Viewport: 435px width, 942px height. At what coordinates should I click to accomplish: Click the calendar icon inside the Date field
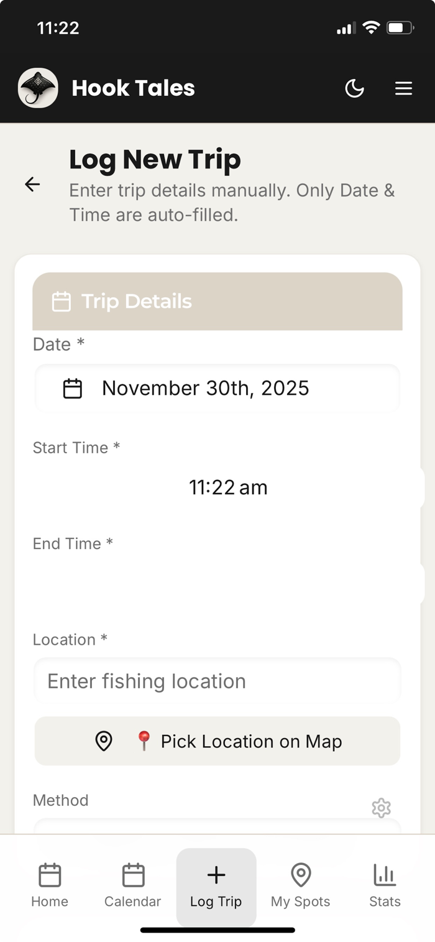pyautogui.click(x=73, y=389)
